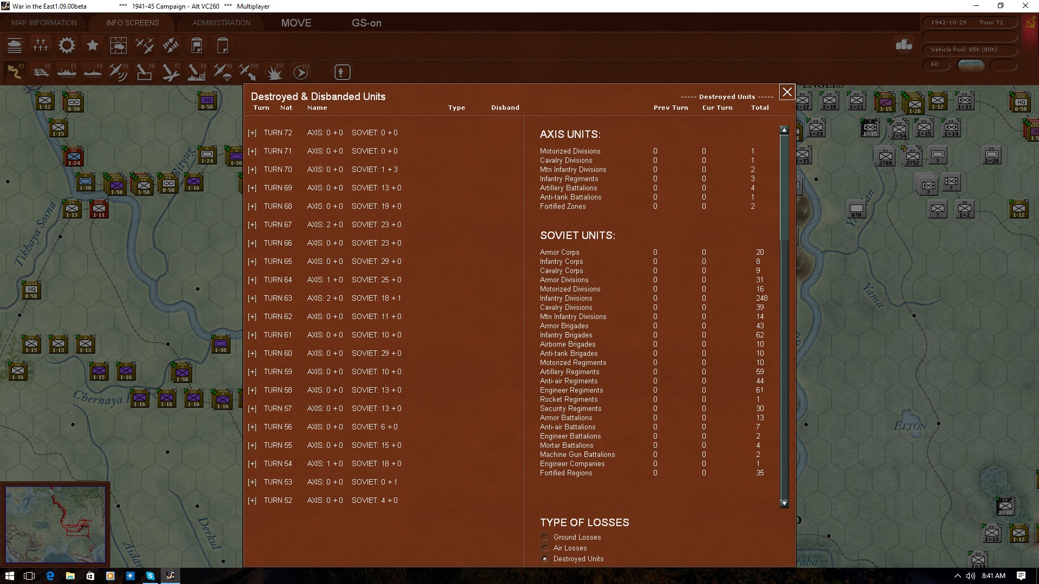Screen dimensions: 1039x584
Task: Expand the TURN 72 row
Action: point(252,133)
